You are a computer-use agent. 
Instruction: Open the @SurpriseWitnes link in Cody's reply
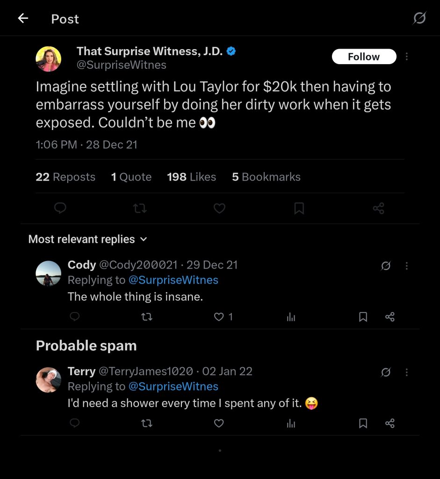pyautogui.click(x=173, y=280)
